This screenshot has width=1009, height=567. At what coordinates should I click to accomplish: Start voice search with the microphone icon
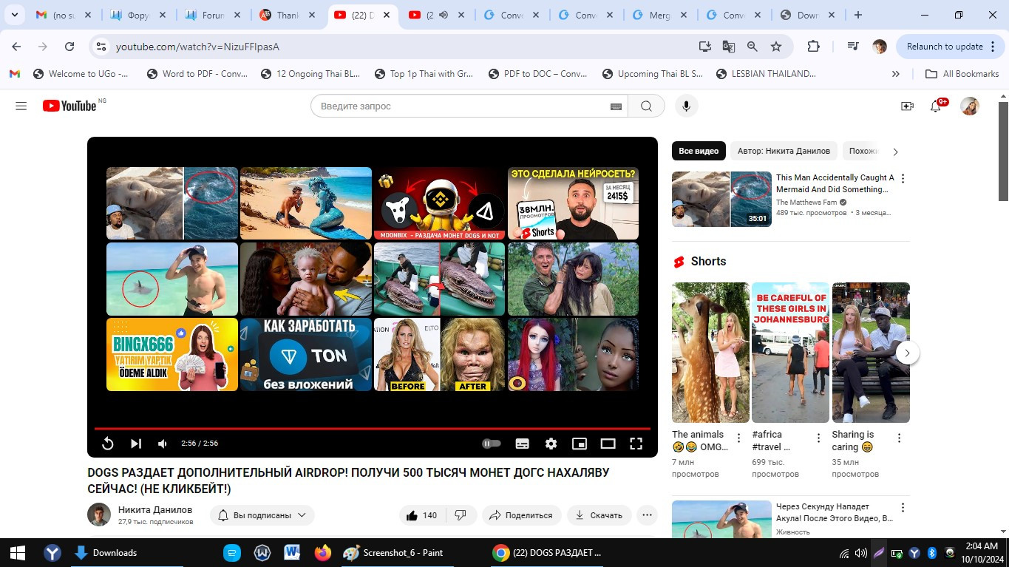pyautogui.click(x=686, y=106)
